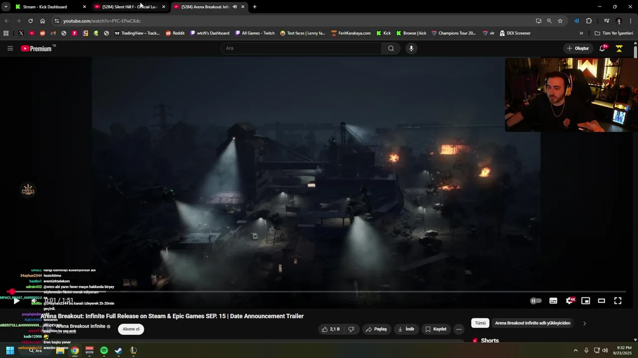Screen dimensions: 638x358
Task: Select the Tümü filter chip
Action: (x=480, y=323)
